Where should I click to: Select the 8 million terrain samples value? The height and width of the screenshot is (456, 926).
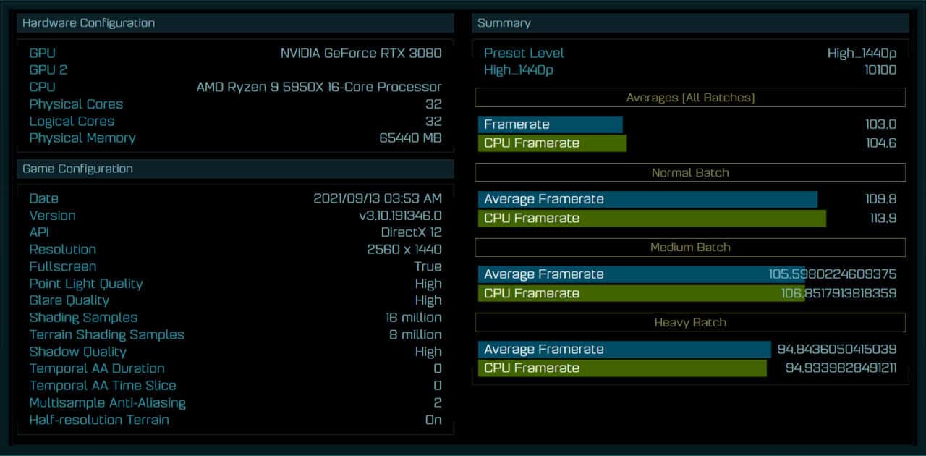(415, 335)
